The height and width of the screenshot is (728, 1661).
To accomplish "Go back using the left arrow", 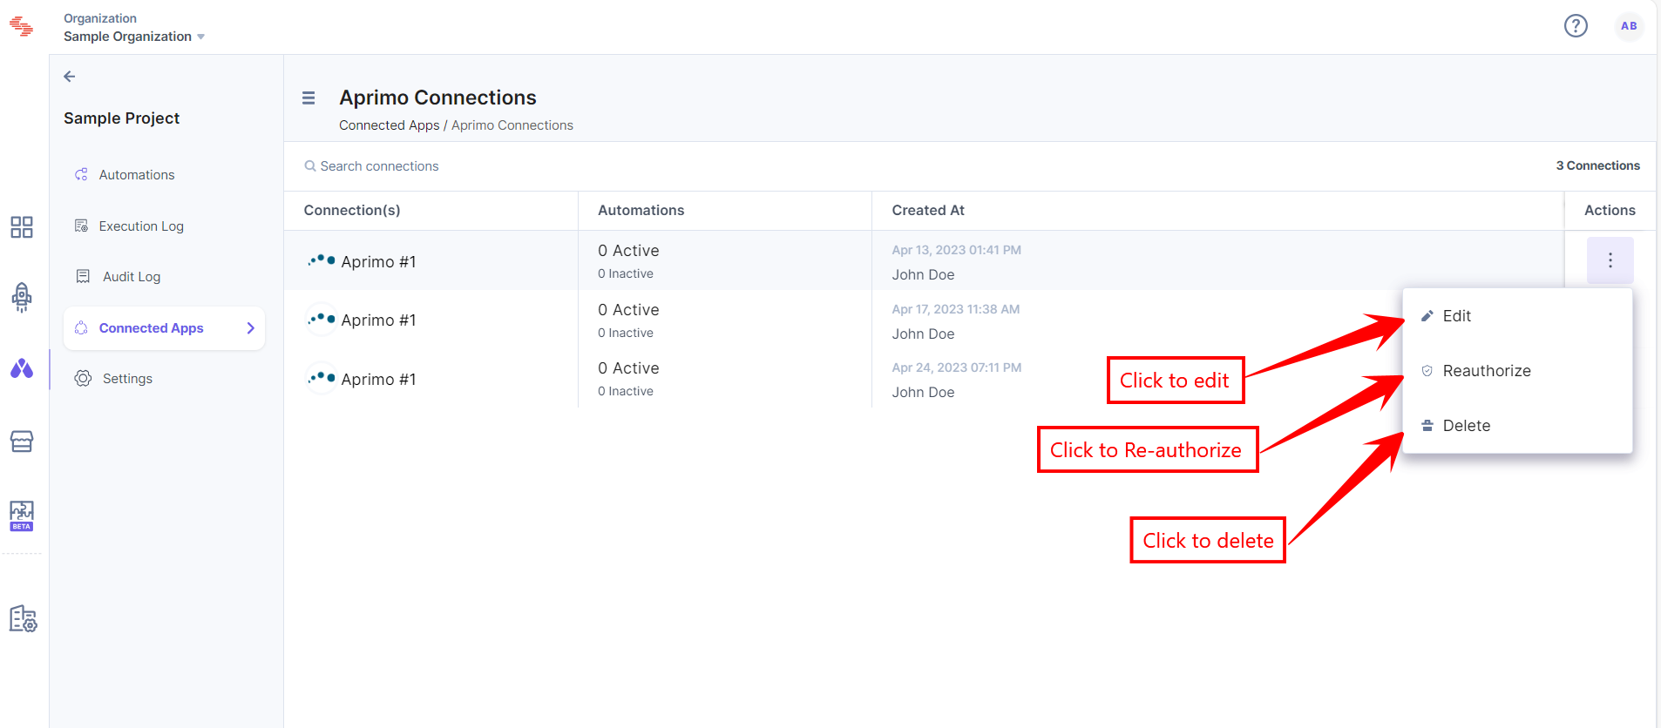I will coord(70,77).
